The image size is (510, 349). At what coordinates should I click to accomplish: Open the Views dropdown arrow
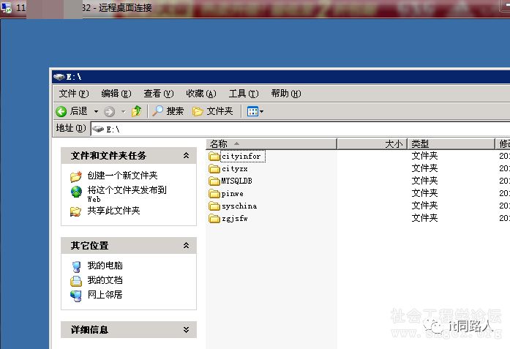[261, 111]
